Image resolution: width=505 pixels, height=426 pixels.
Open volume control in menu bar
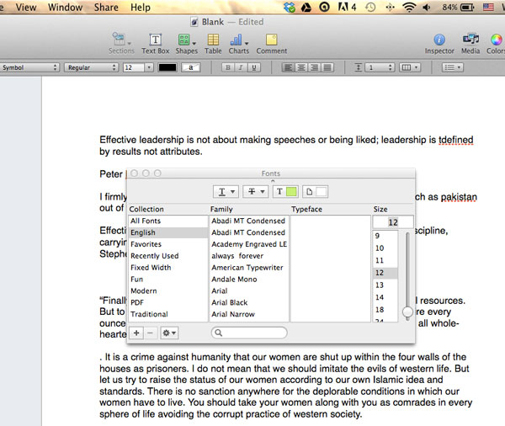pos(427,7)
